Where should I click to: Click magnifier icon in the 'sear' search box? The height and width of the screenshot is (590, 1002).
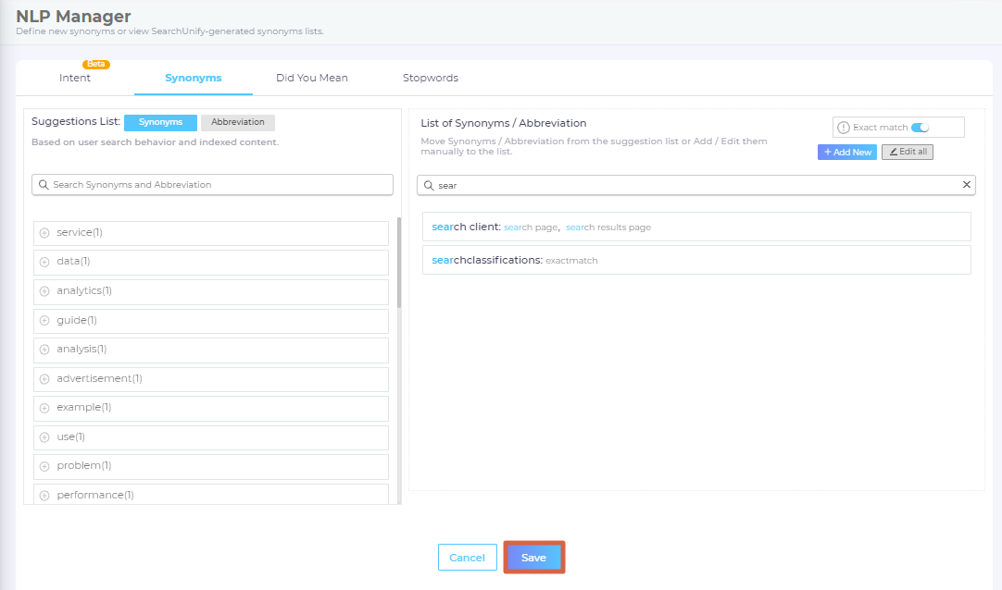[429, 185]
